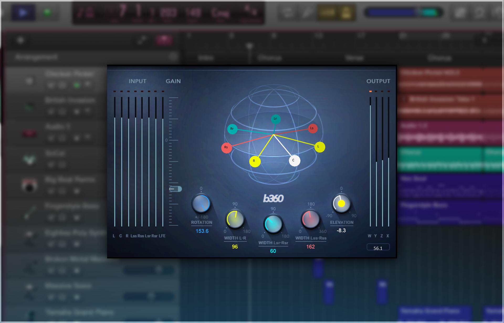Click the Gain fader handle

point(175,189)
